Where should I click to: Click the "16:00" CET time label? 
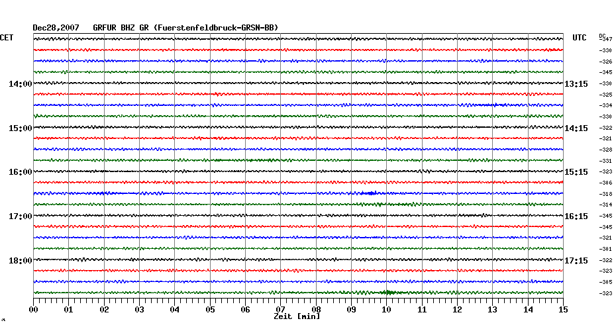point(21,172)
